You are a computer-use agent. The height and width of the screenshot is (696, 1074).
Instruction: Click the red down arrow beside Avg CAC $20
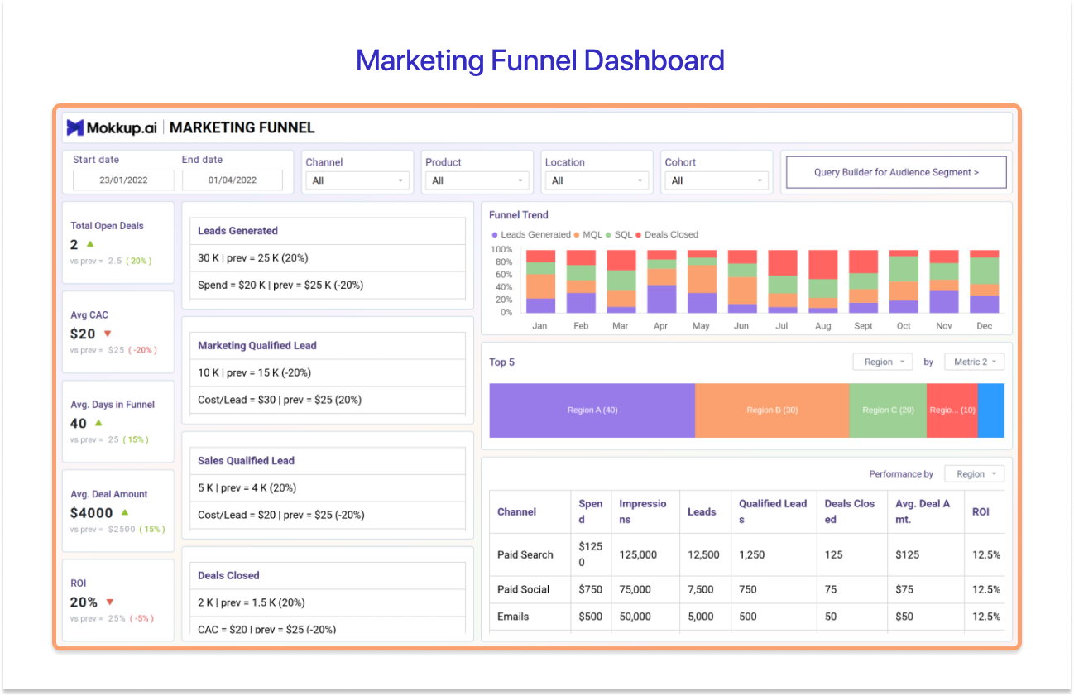(107, 334)
